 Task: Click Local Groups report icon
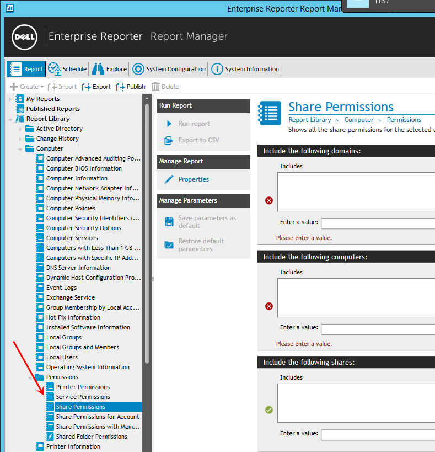[40, 337]
